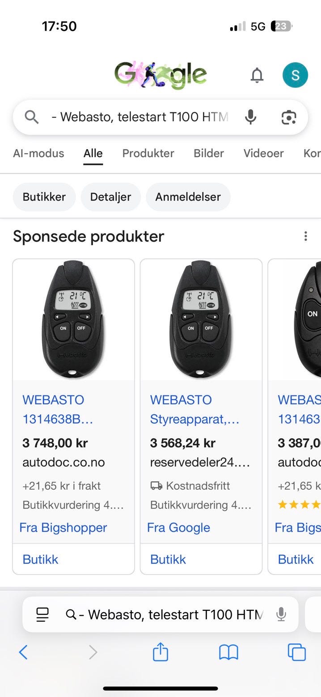Select the Anmeldelser filter chip
This screenshot has width=321, height=697.
tap(188, 197)
